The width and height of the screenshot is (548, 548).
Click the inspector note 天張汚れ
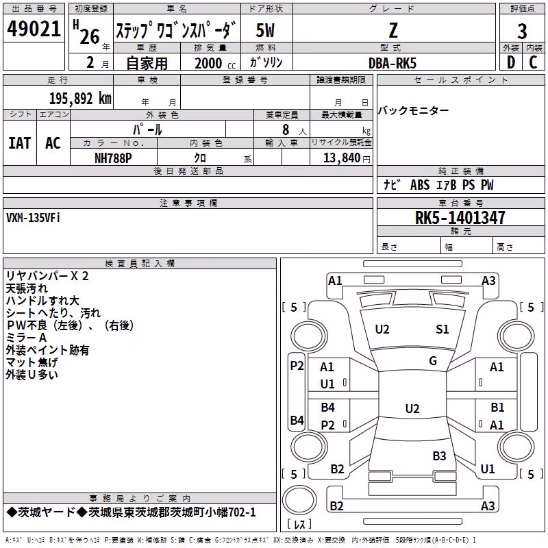coord(27,288)
